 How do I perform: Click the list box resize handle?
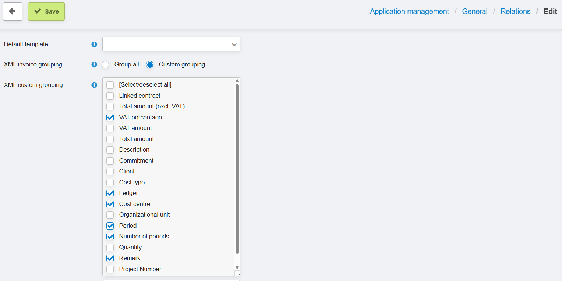tap(237, 273)
